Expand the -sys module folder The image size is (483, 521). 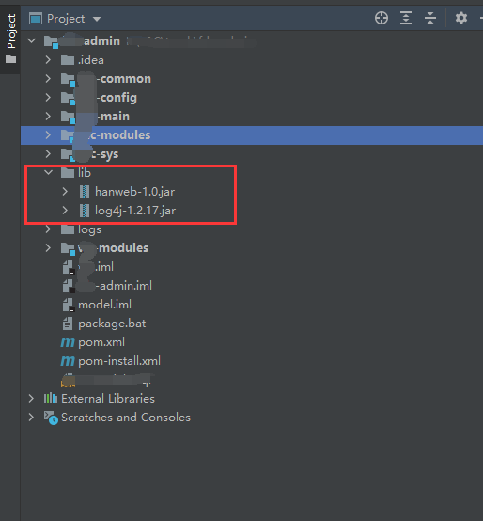point(48,154)
